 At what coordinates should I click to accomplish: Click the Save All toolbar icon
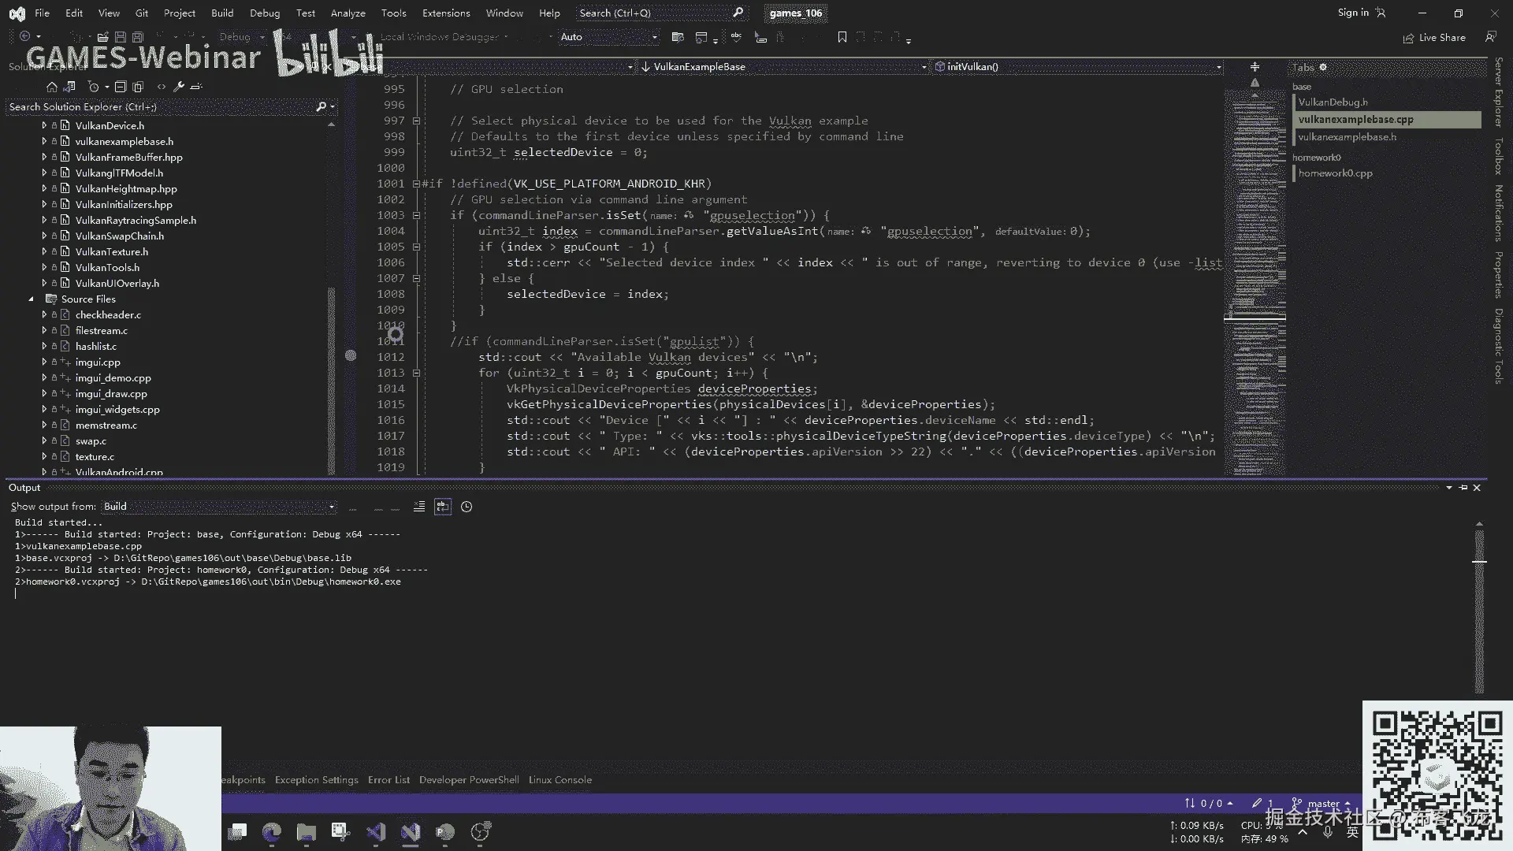point(138,37)
